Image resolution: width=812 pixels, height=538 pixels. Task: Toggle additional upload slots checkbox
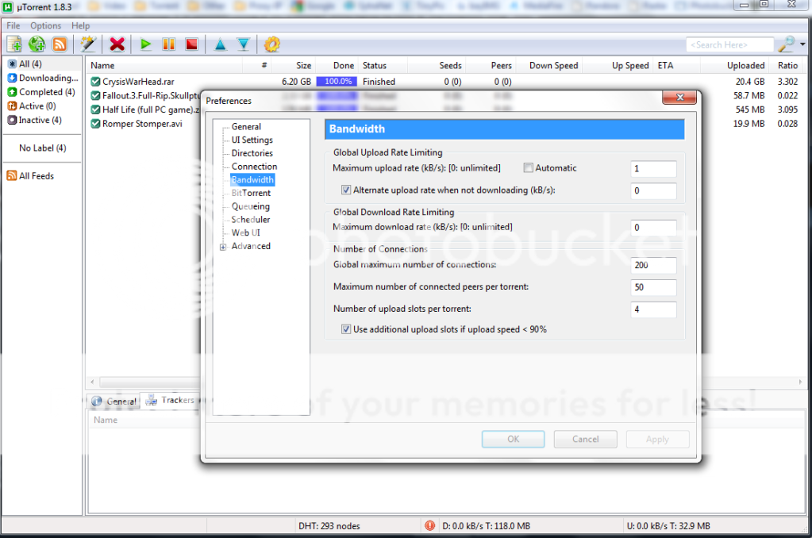[346, 329]
